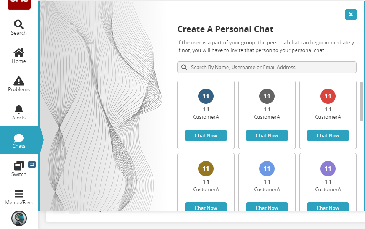Chat Now with gray avatar user
This screenshot has height=229, width=365.
click(267, 135)
